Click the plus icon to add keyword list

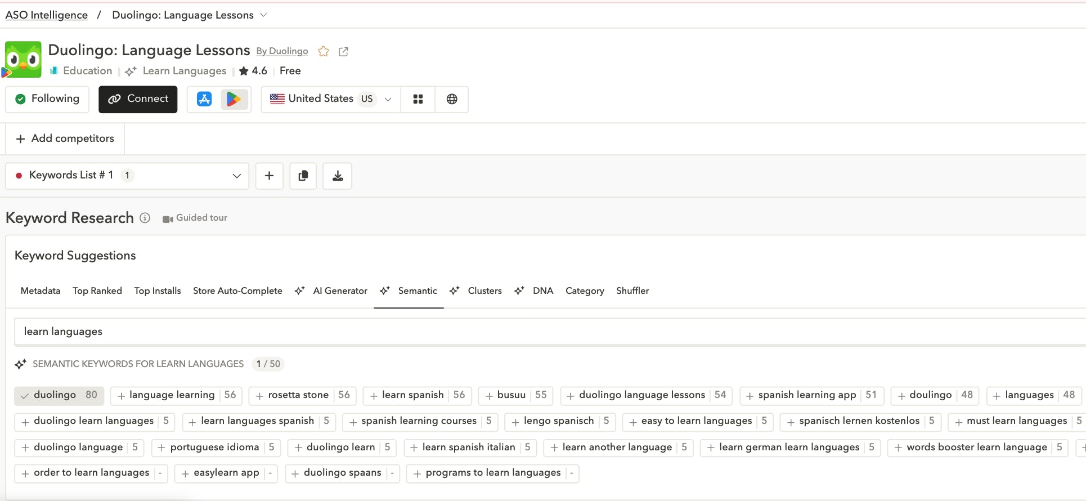270,176
